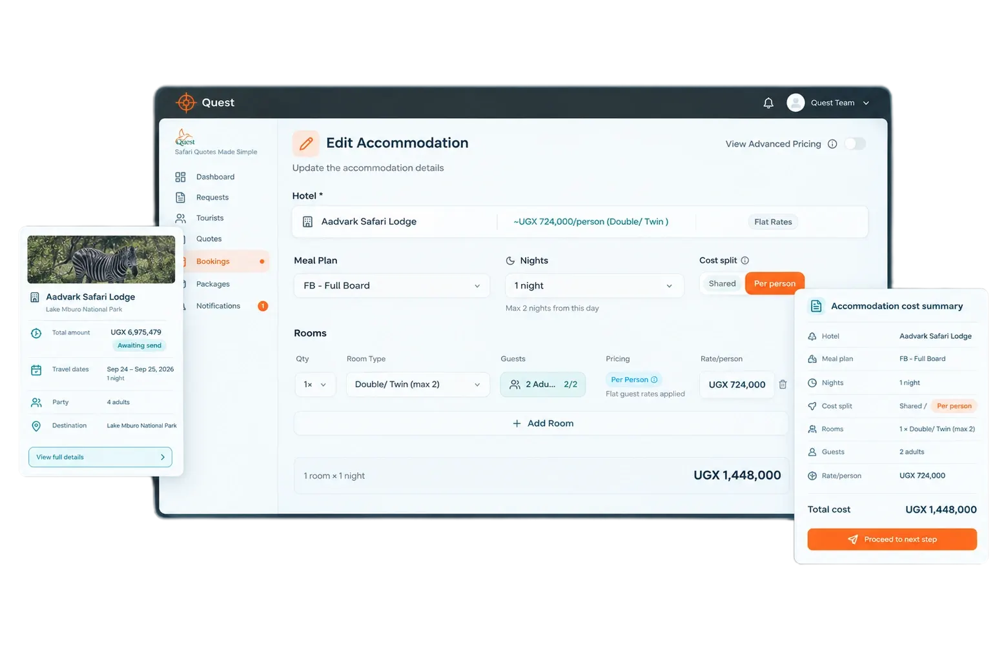Open the 2 Adu... guests selector

pyautogui.click(x=542, y=384)
